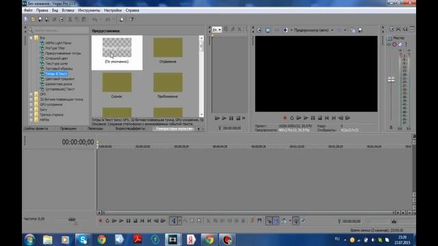Click the stop button in the trimmer window

(238, 118)
